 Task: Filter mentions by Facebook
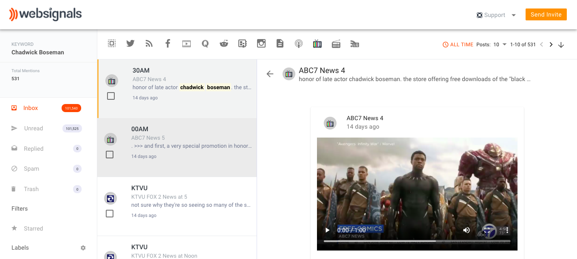coord(168,43)
